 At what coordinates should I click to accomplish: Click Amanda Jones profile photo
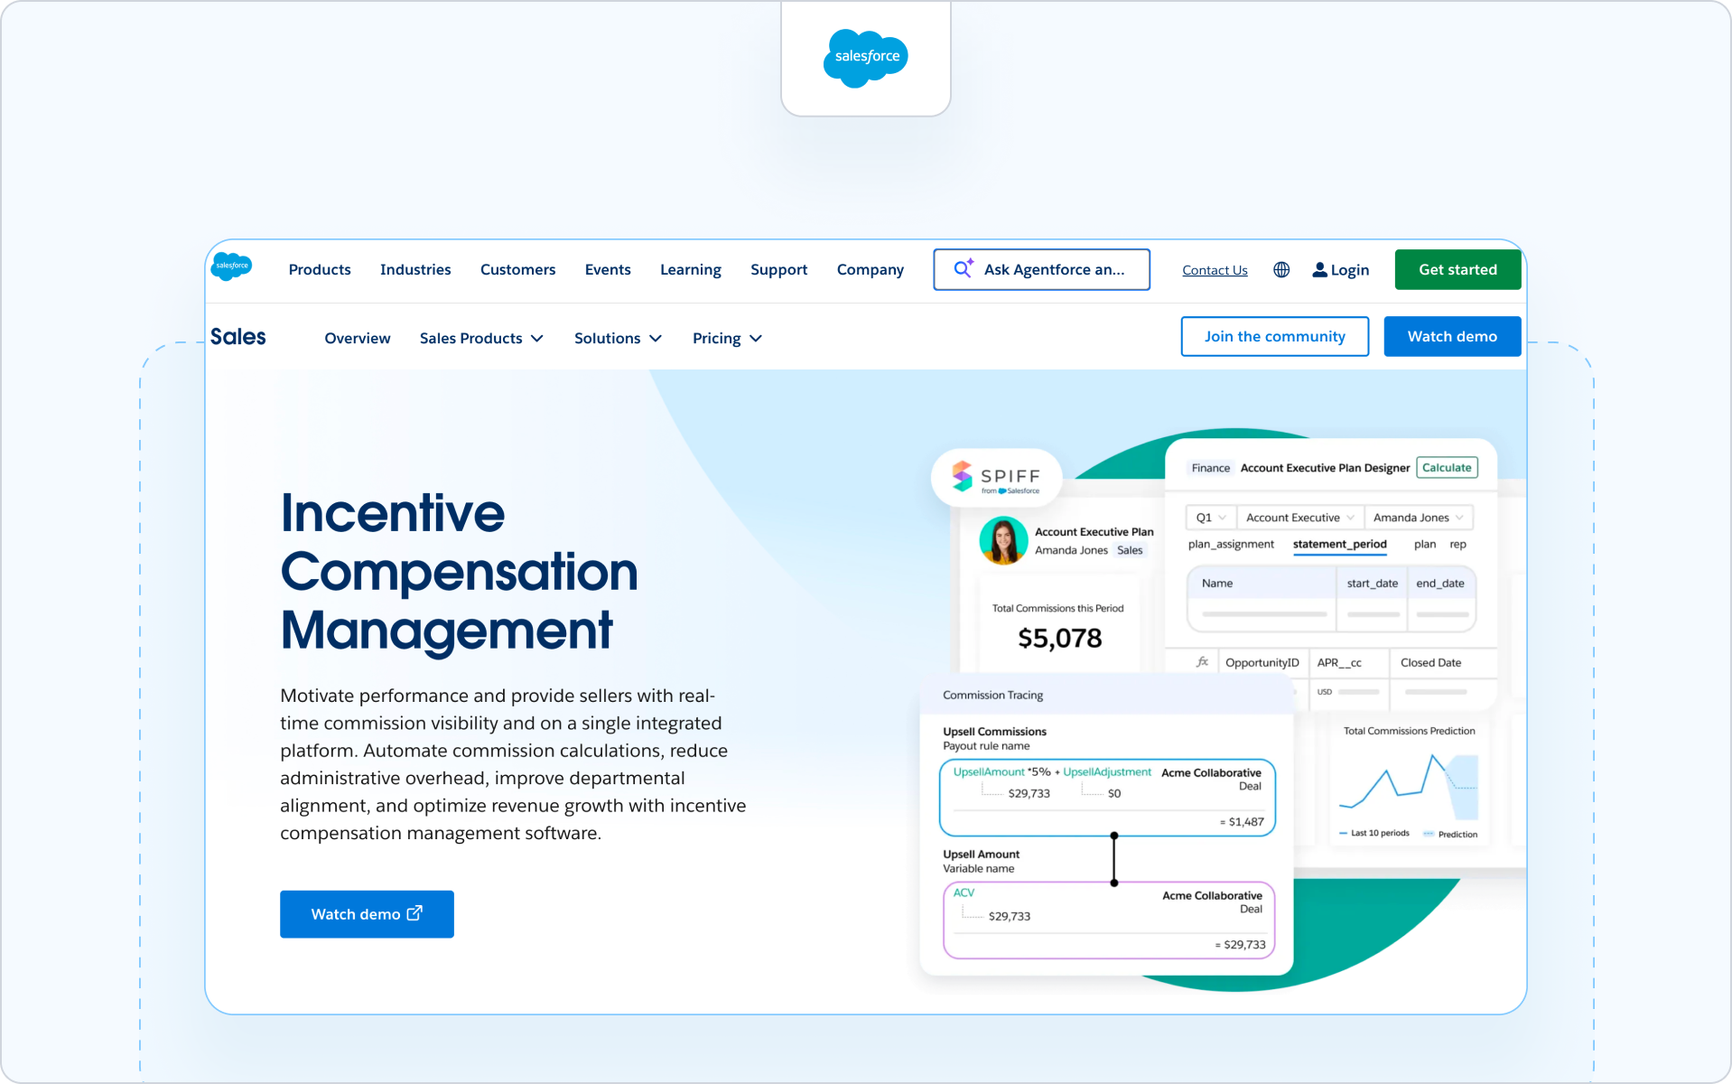pos(1003,540)
